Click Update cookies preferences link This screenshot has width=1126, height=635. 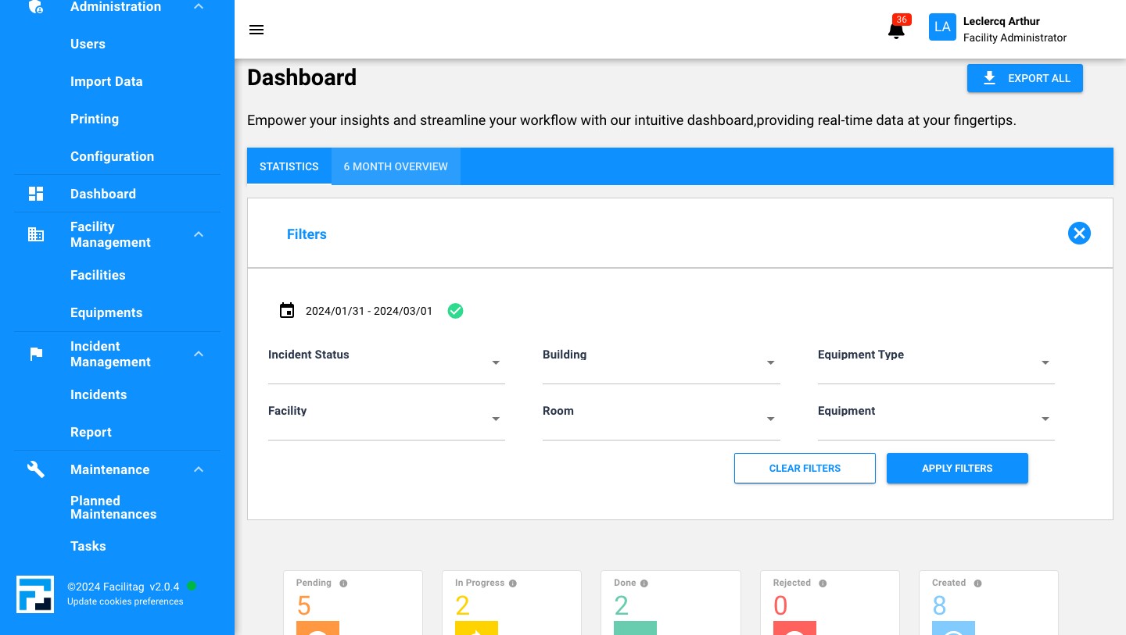[x=125, y=601]
